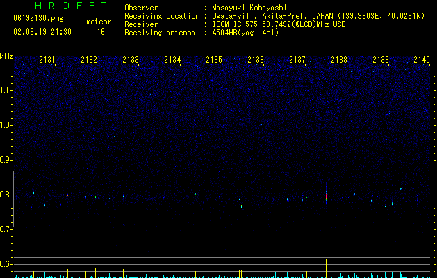Click the meteor count 16
The width and height of the screenshot is (437, 278).
101,32
